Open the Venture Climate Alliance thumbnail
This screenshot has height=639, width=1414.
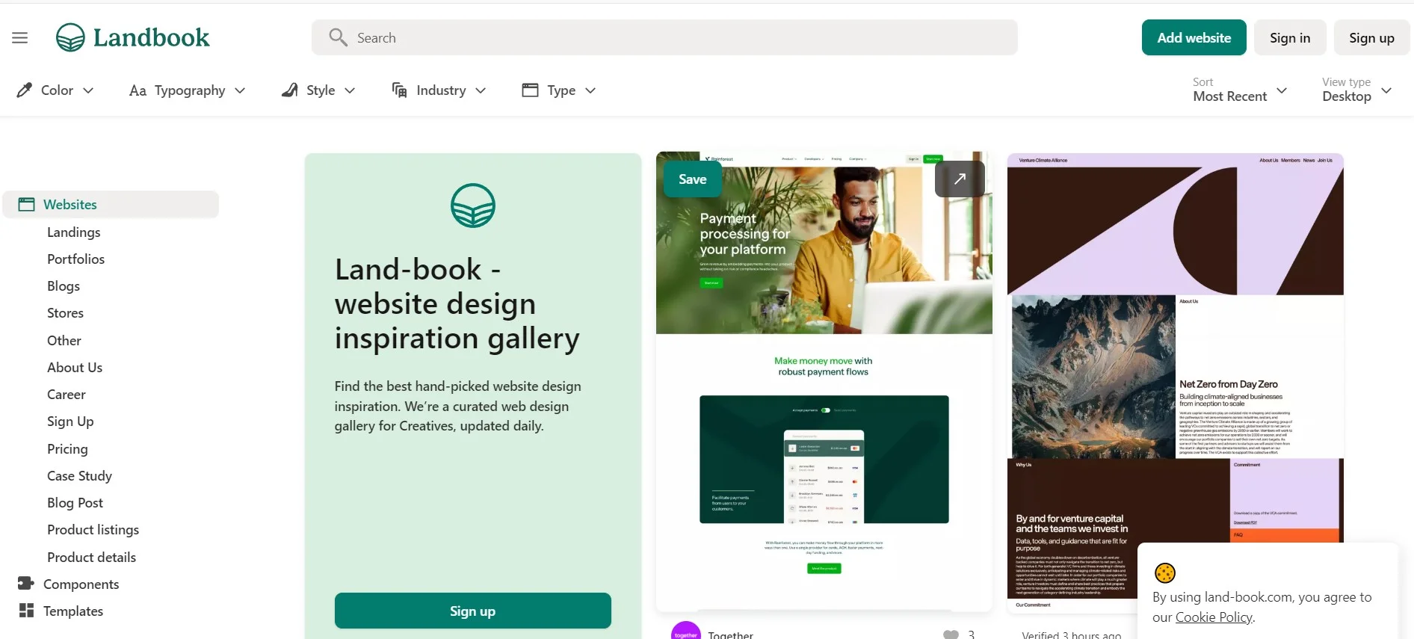pos(1175,383)
